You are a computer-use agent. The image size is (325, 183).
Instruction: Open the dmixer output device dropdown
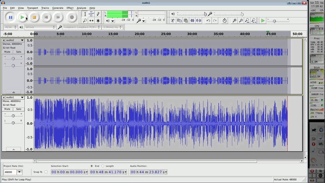[40, 27]
